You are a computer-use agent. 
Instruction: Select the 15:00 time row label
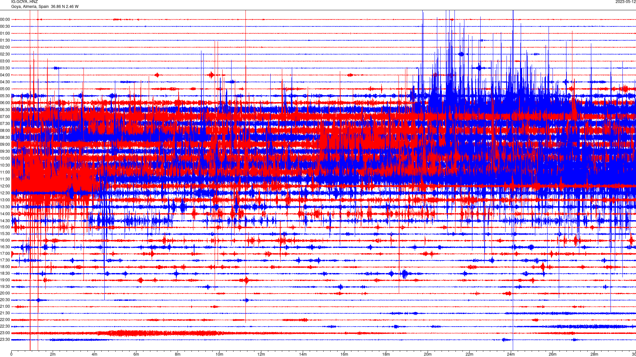click(x=5, y=227)
